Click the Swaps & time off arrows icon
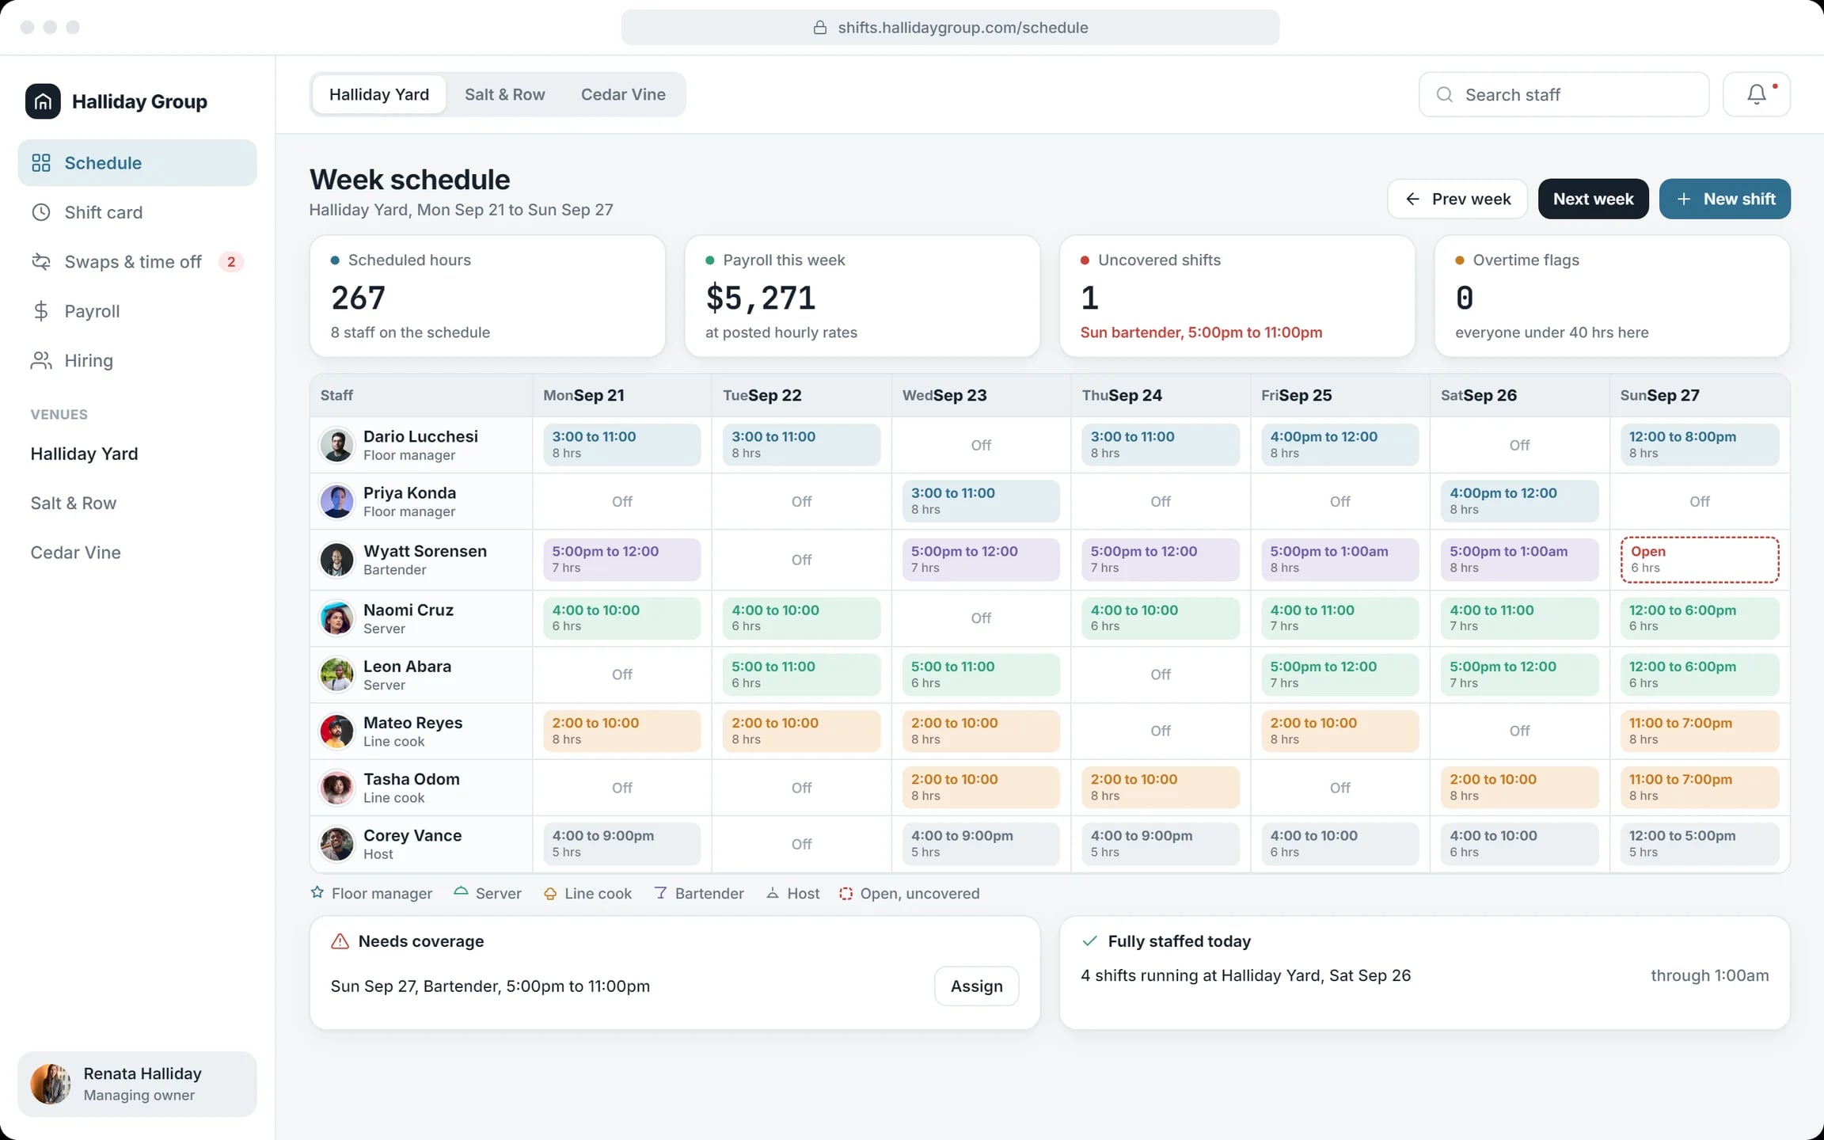Image resolution: width=1824 pixels, height=1140 pixels. [41, 262]
